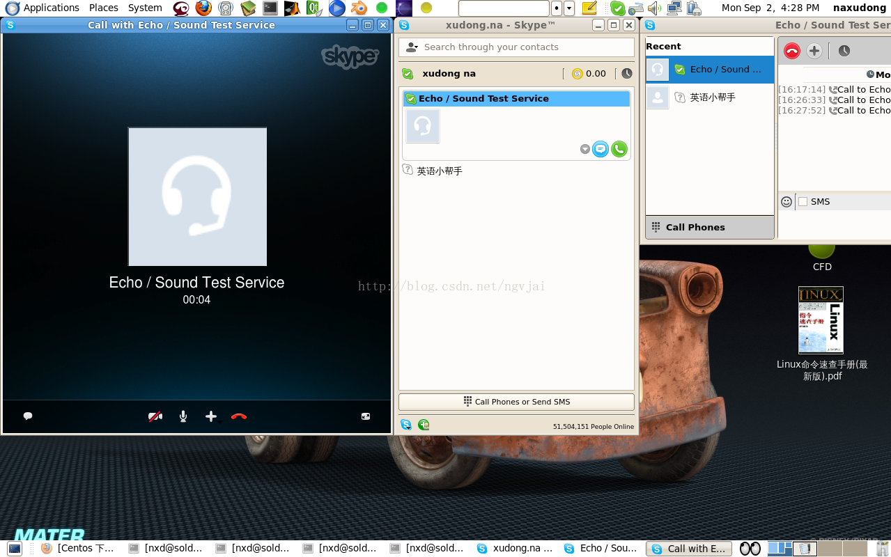Click the show desktop button in taskbar
891x557 pixels.
14,549
